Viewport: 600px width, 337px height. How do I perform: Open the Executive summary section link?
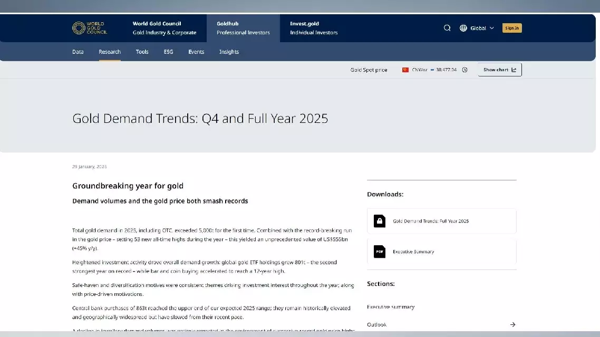391,307
